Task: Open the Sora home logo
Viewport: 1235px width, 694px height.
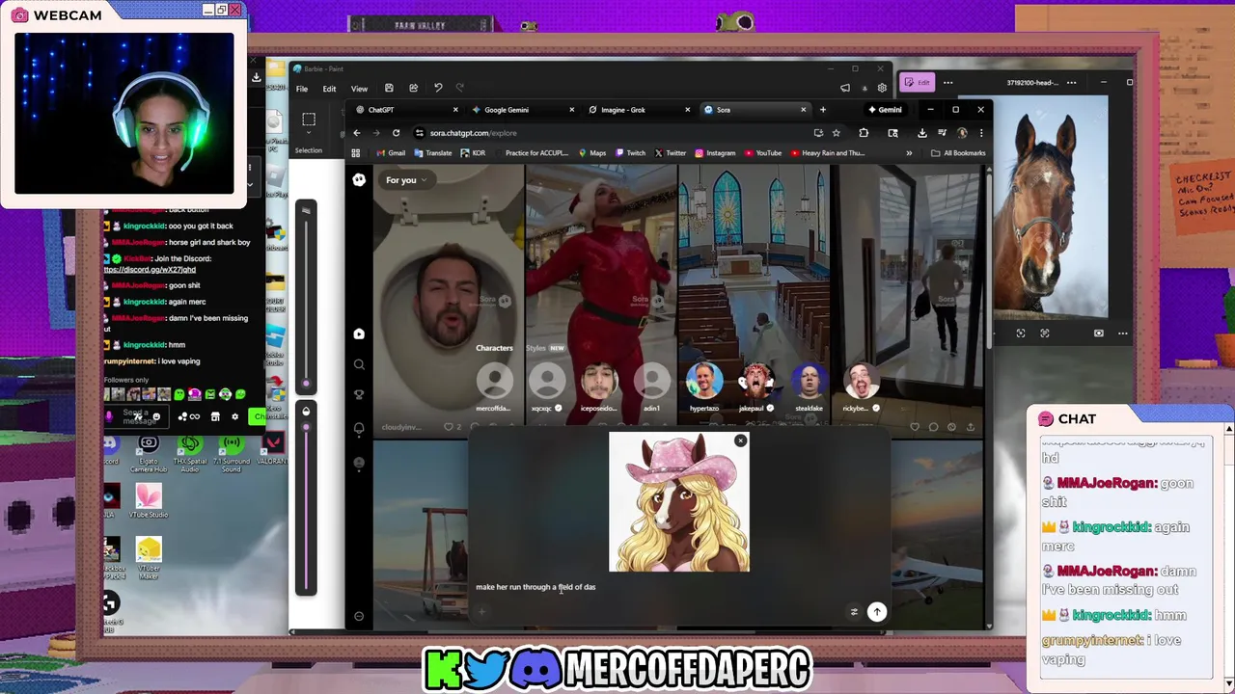Action: [359, 179]
